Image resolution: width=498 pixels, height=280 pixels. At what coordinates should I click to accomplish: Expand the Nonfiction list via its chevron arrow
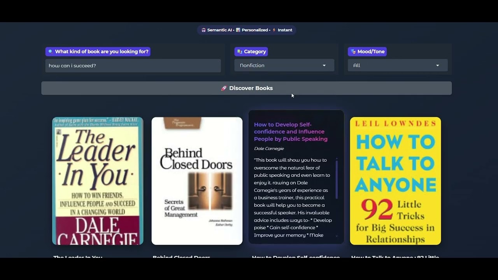pos(324,65)
